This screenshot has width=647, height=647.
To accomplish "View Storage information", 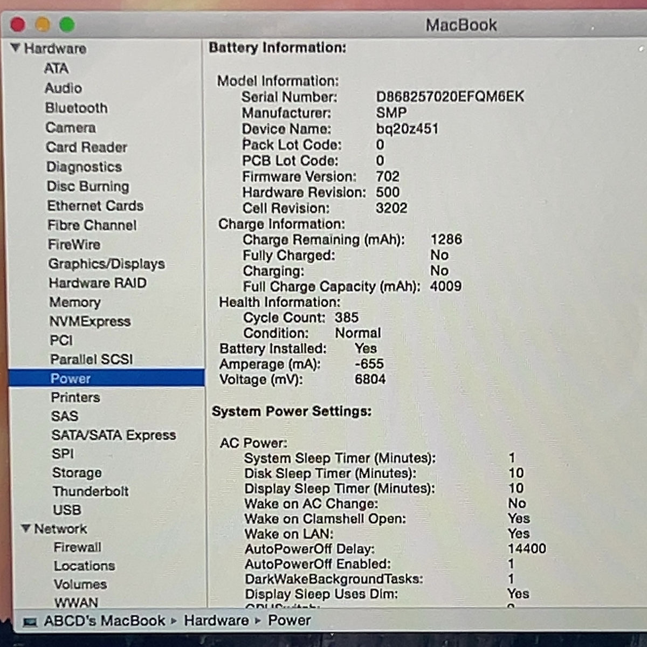I will [77, 473].
